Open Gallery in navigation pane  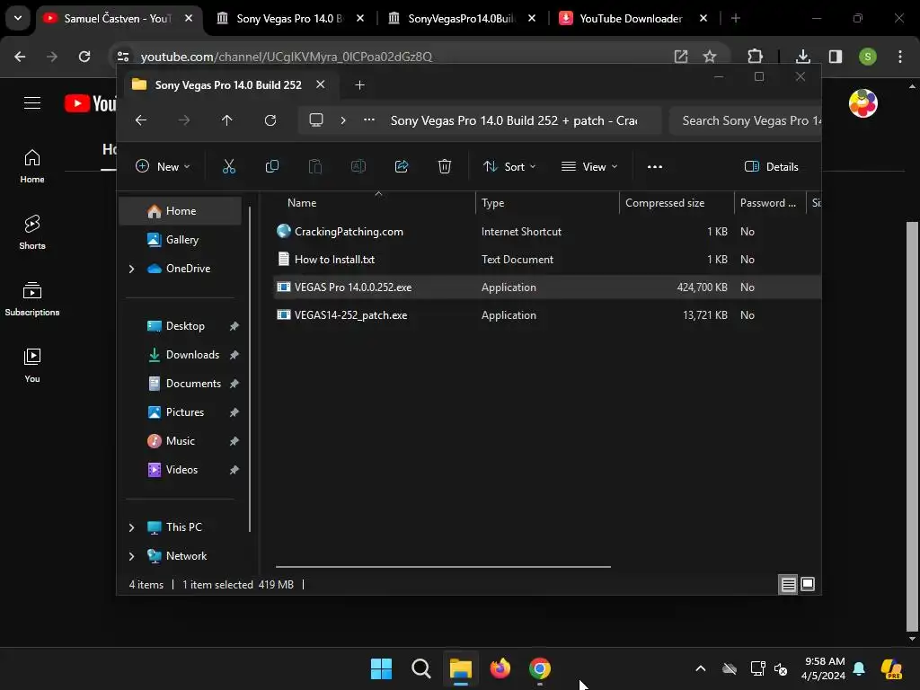tap(181, 240)
